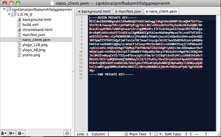The image size is (221, 137).
Task: Collapse the cgnkbnaiipmfbakpmhllalggoepniemh root folder
Action: (x=3, y=9)
